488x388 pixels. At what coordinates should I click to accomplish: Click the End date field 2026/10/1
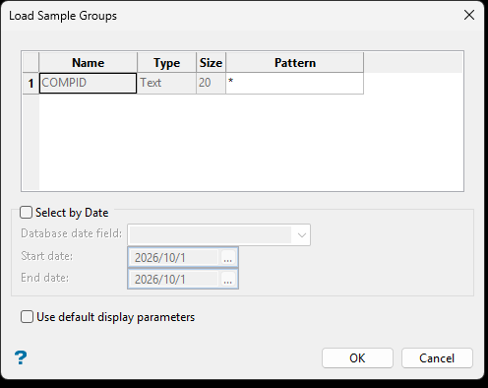(x=173, y=280)
